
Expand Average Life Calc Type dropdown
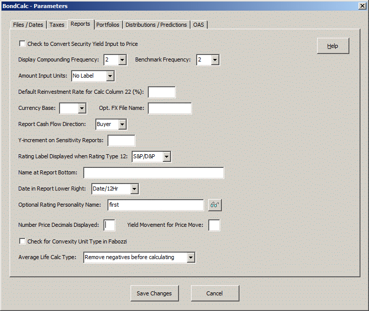(191, 258)
